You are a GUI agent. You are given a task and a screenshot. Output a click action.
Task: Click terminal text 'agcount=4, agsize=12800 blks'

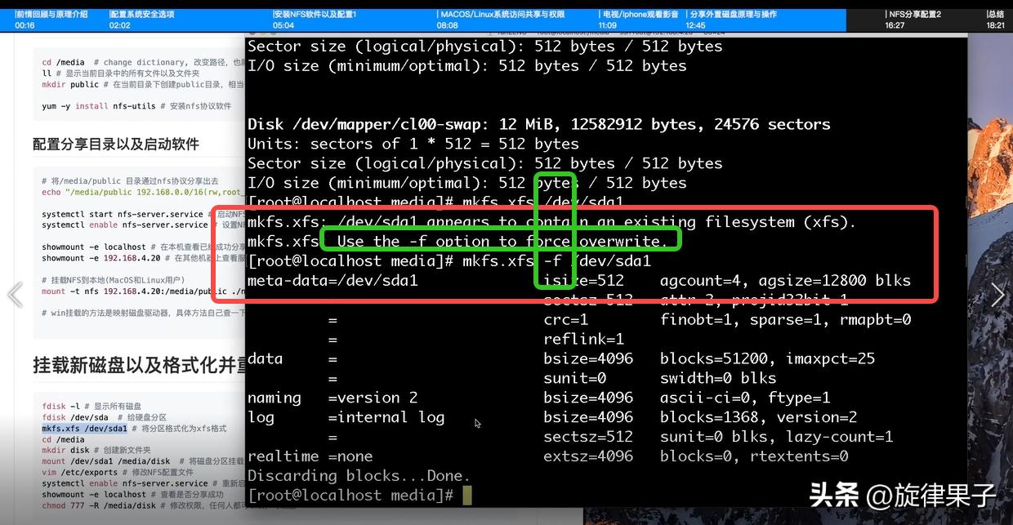pos(785,281)
